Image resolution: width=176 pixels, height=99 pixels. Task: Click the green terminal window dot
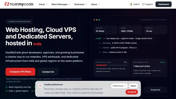99,20
